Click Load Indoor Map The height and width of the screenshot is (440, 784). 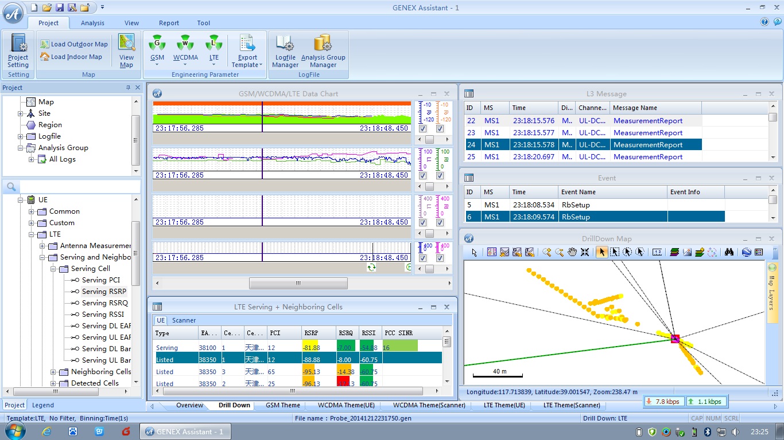tap(71, 57)
